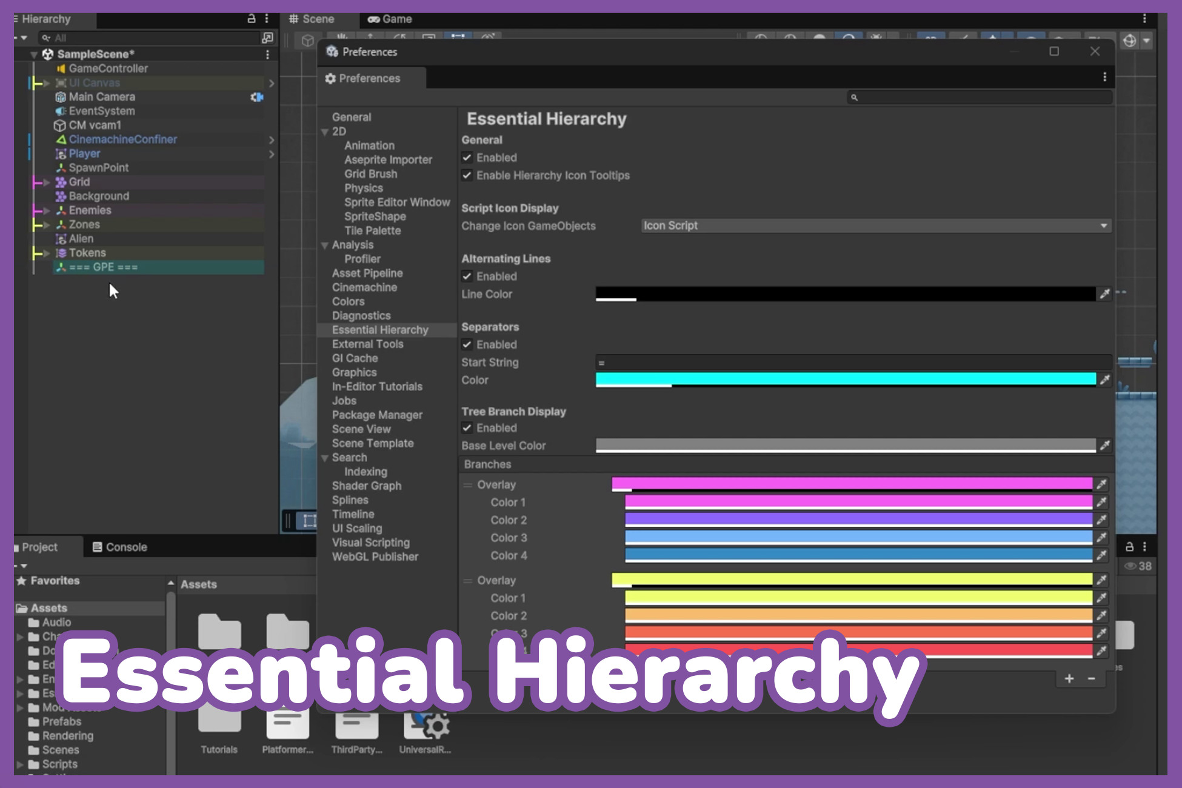Click the Start String input field
The width and height of the screenshot is (1182, 788).
pyautogui.click(x=853, y=362)
